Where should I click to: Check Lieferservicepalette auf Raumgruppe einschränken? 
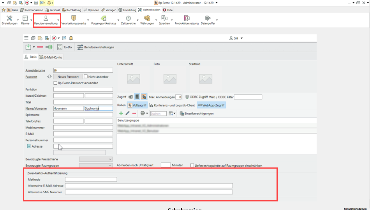pyautogui.click(x=192, y=166)
